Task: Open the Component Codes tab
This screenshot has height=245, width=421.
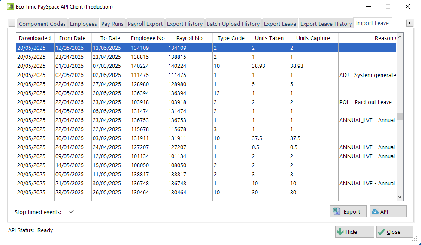Action: [x=42, y=24]
